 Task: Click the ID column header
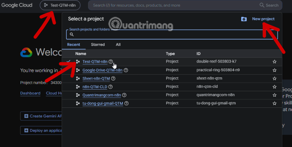[x=199, y=54]
